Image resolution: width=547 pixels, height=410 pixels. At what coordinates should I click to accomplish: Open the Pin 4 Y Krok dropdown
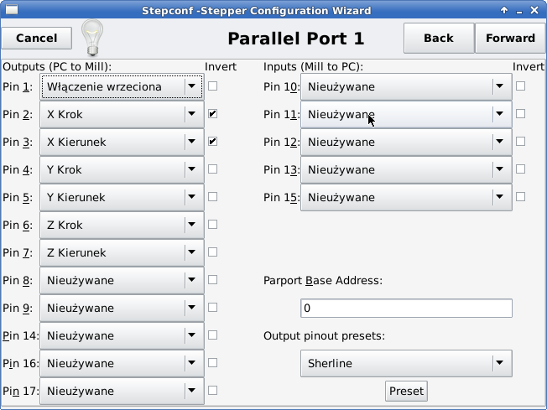point(122,169)
